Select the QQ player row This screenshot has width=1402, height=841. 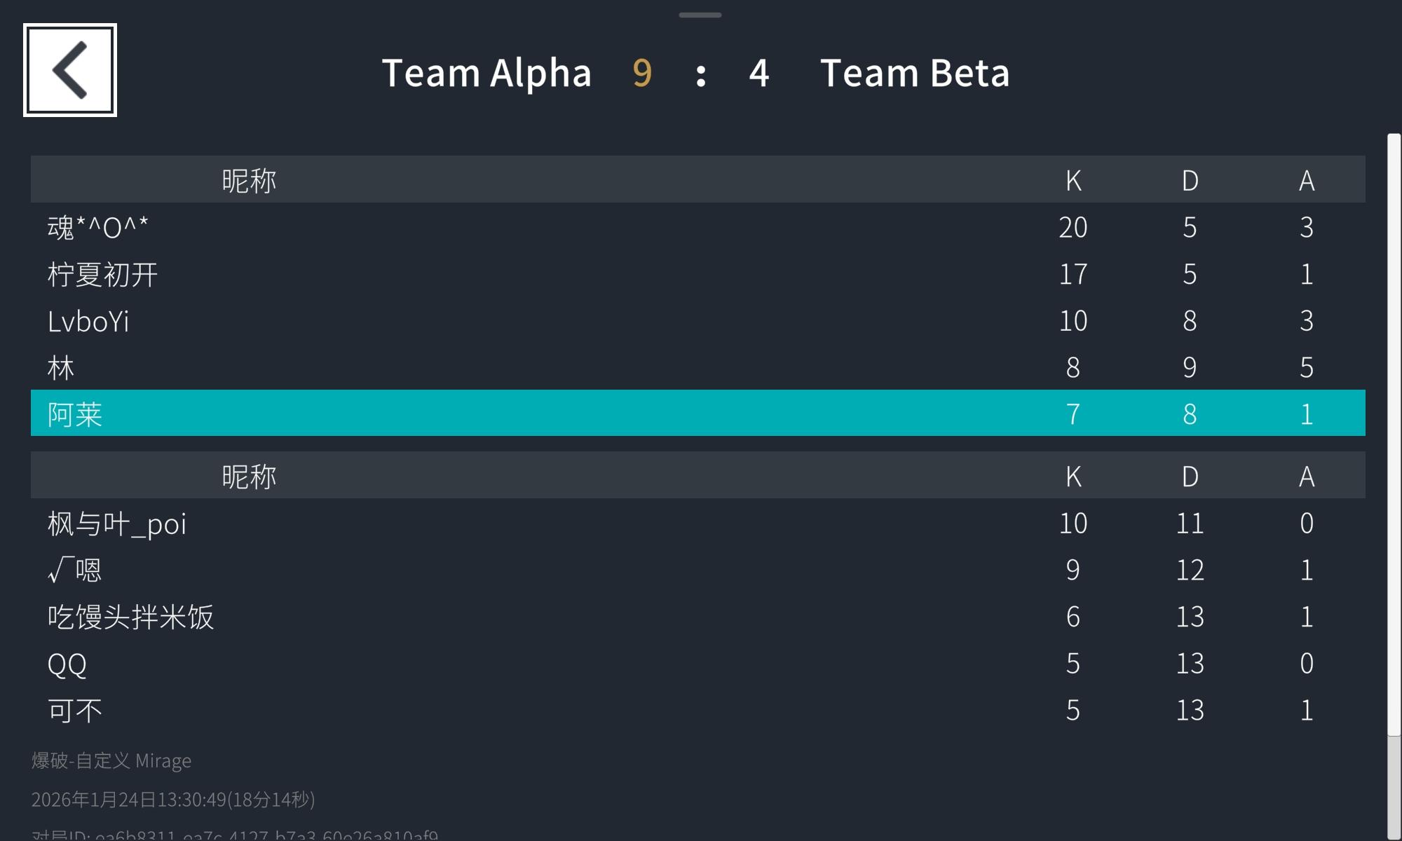point(697,664)
